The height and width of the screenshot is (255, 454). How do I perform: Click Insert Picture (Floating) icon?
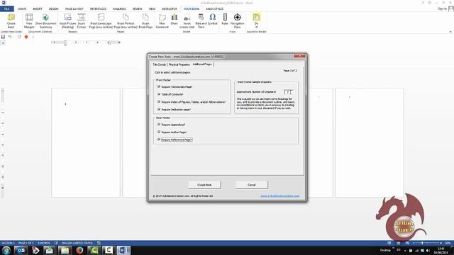(x=67, y=21)
